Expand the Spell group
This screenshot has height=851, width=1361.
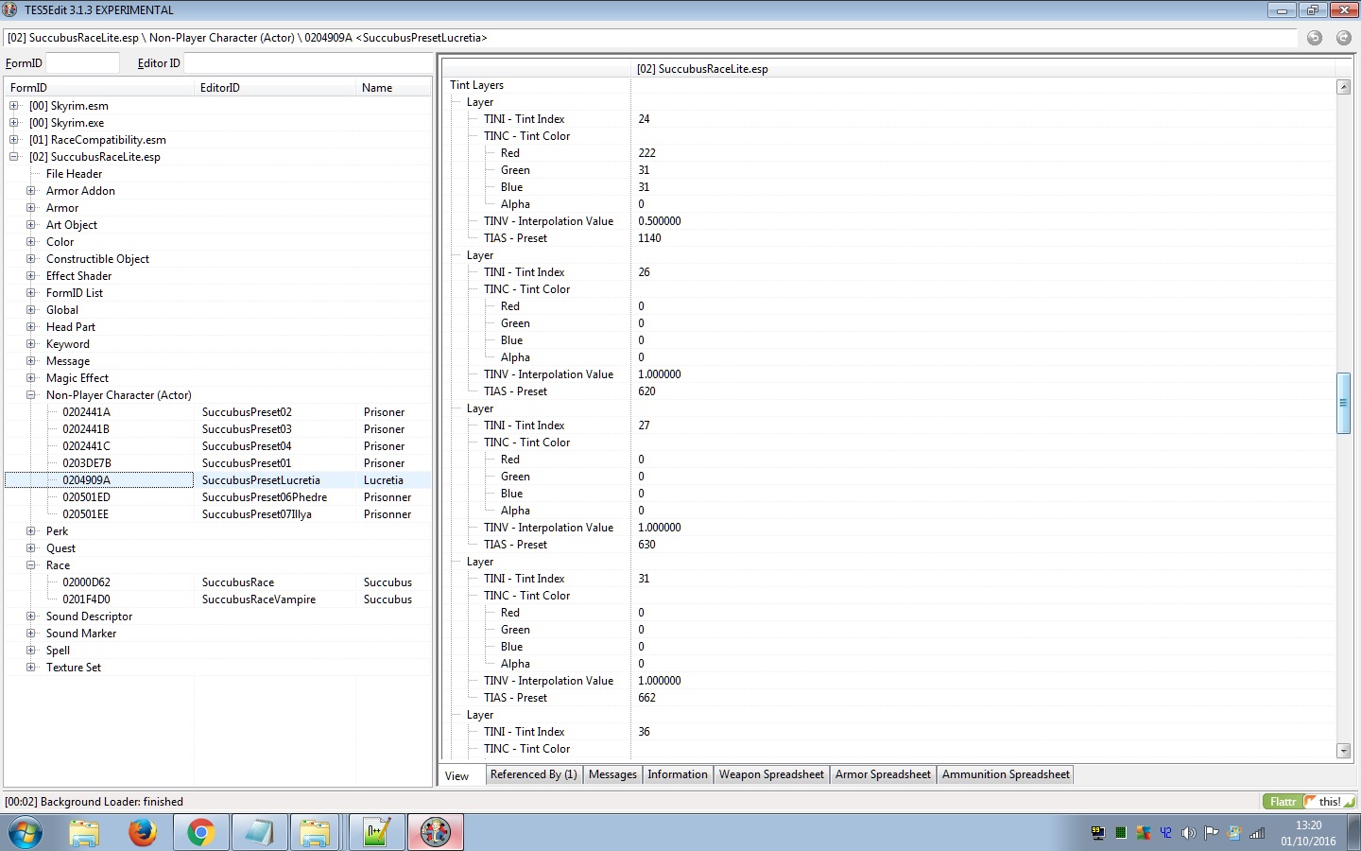pos(31,651)
